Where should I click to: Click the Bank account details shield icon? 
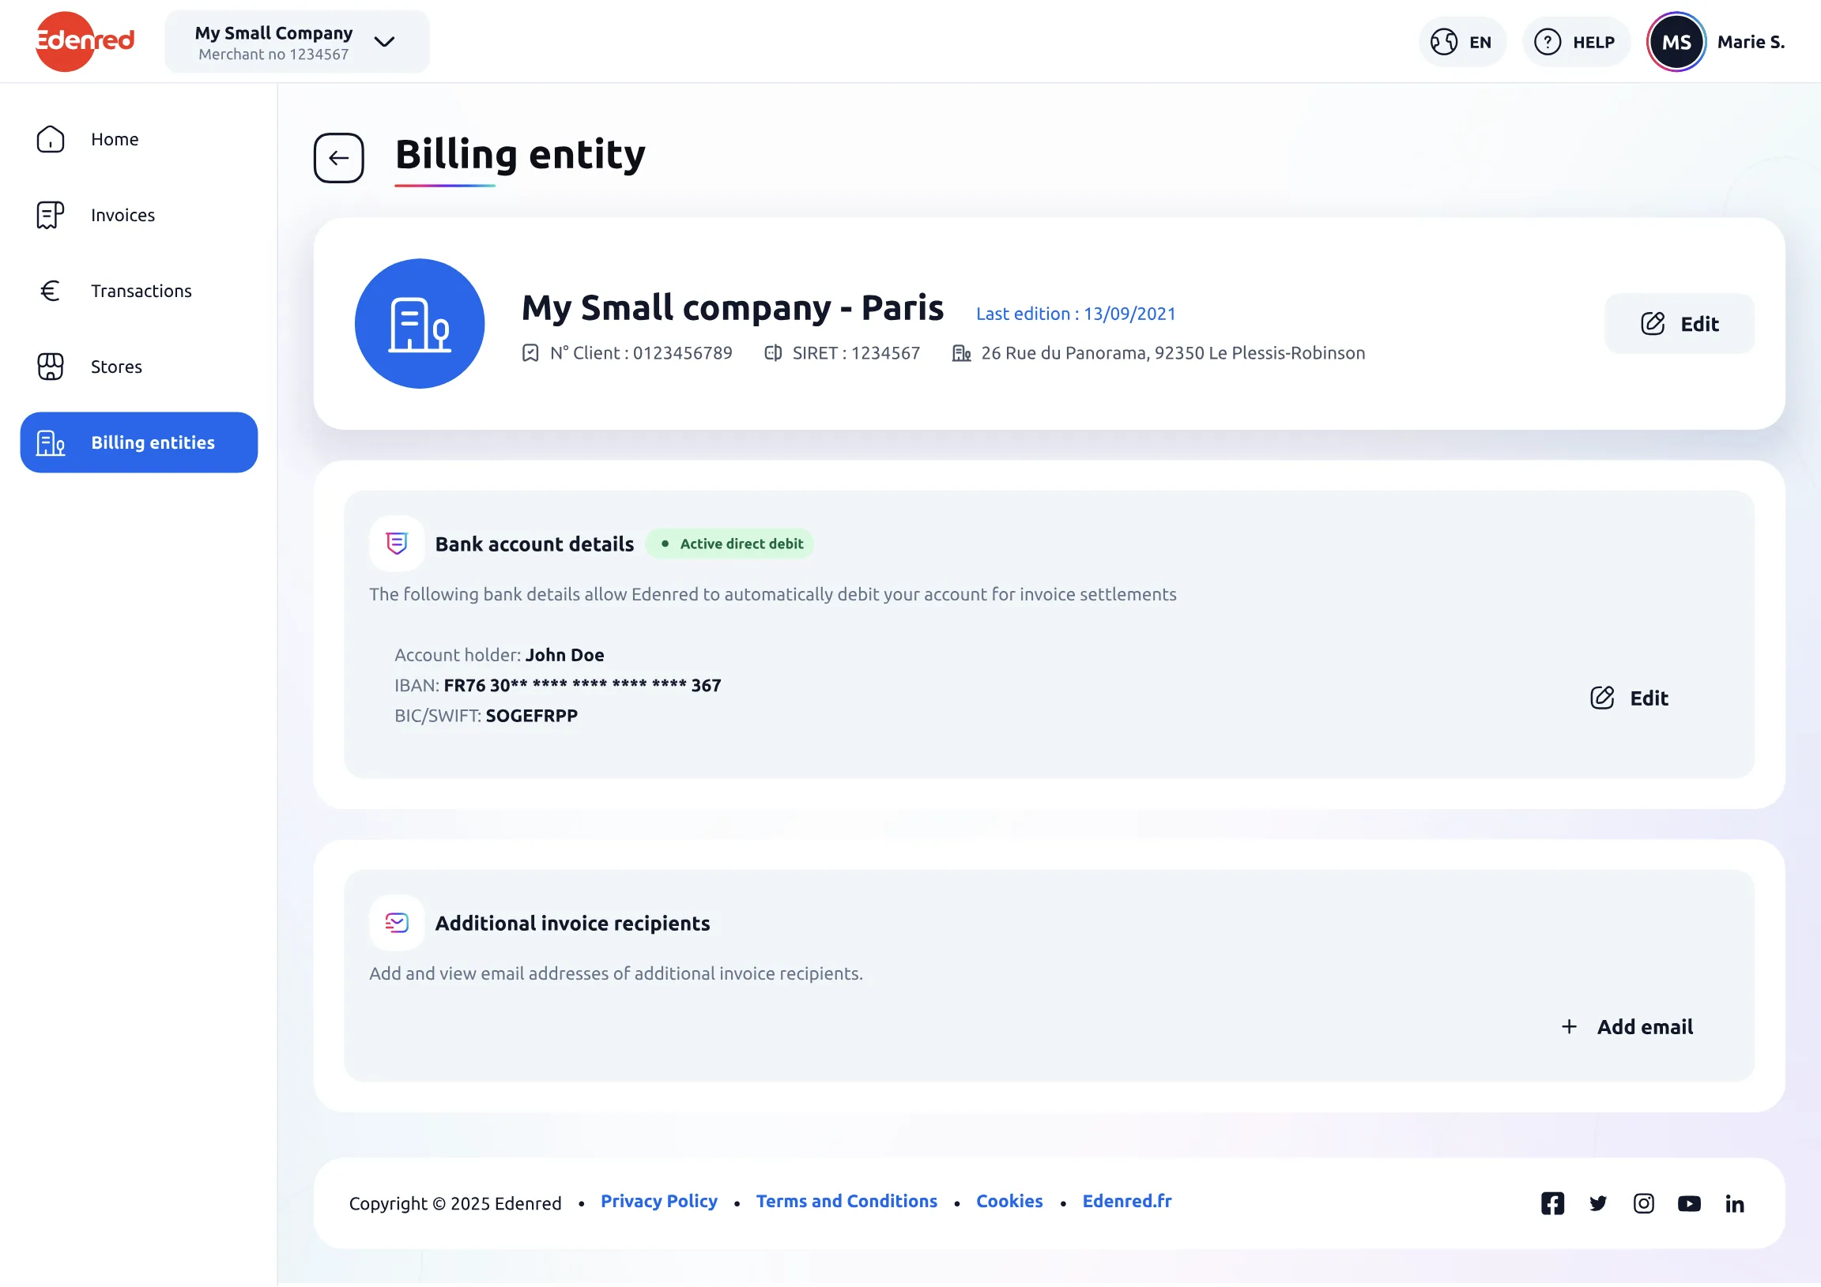point(397,544)
